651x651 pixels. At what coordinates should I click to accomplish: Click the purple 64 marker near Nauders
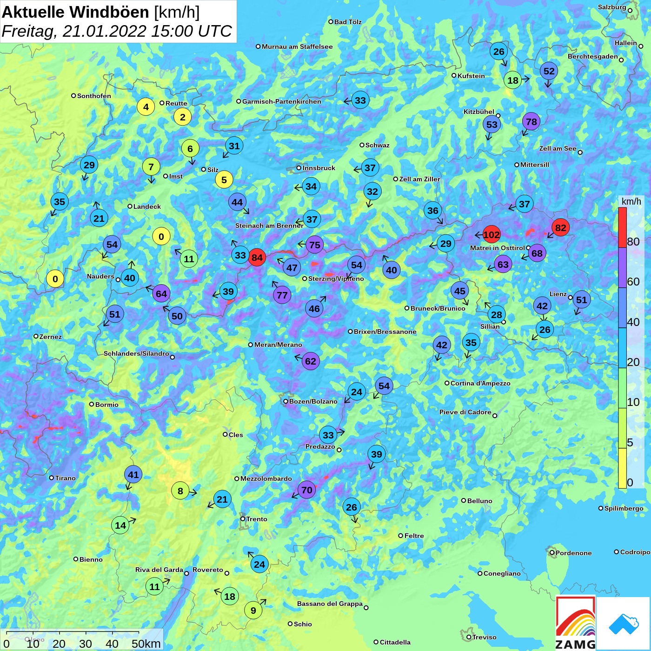tap(161, 293)
